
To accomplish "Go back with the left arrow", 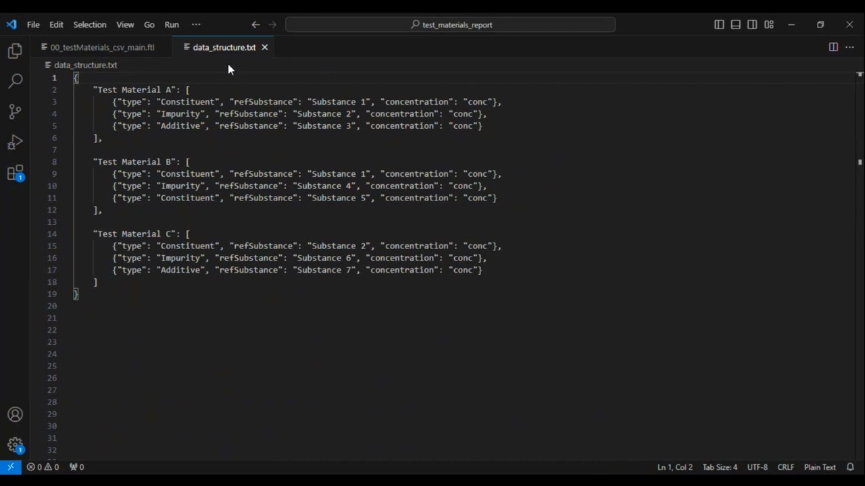I will pos(255,25).
